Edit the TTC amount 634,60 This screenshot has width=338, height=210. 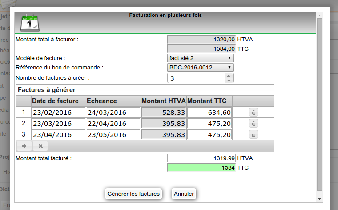click(x=209, y=112)
